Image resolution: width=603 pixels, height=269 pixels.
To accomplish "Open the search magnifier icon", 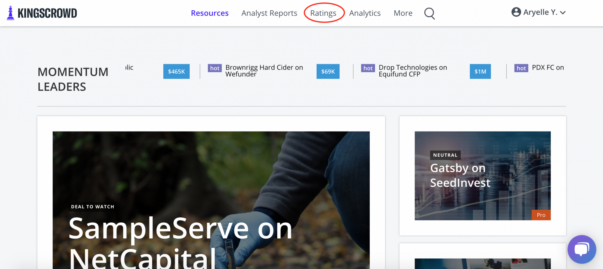I will click(429, 13).
